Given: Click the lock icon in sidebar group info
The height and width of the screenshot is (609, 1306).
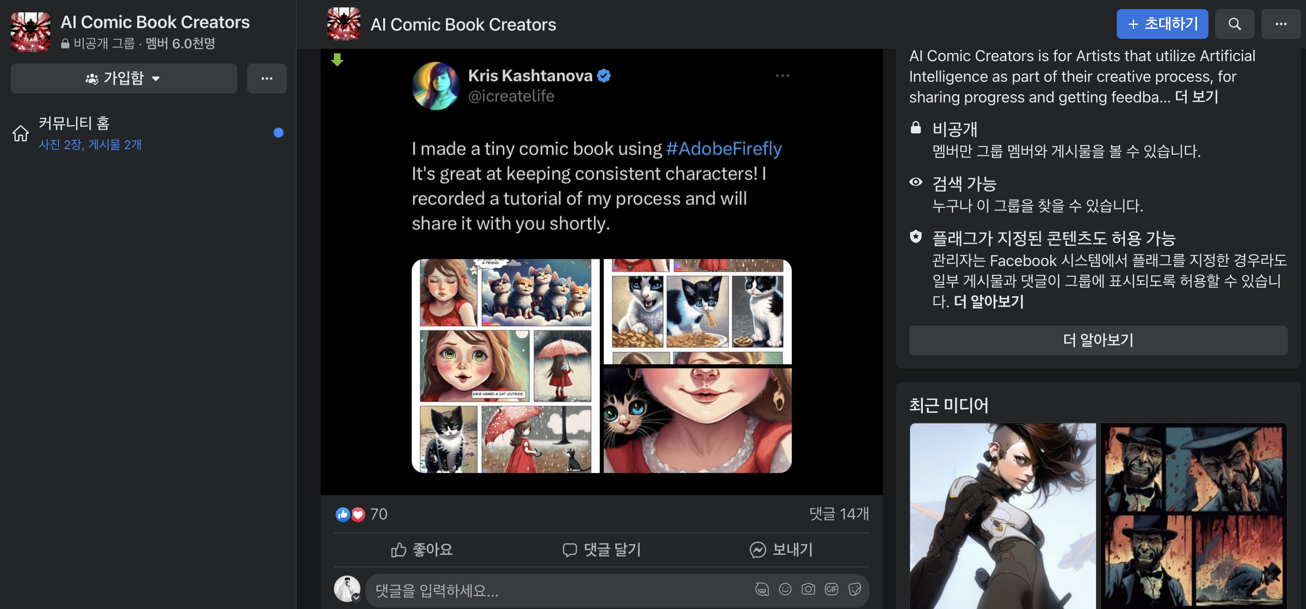Looking at the screenshot, I should tap(65, 44).
